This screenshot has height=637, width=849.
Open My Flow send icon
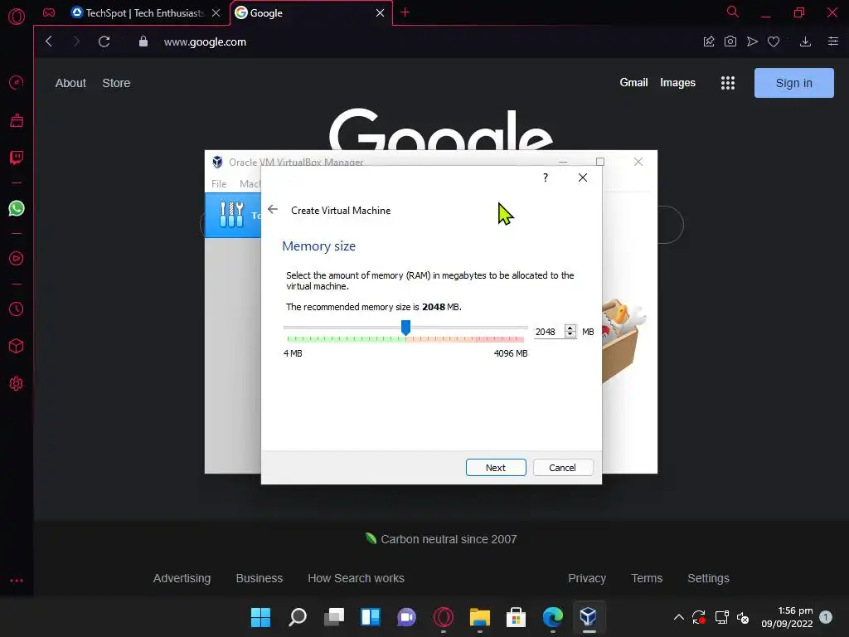[752, 41]
